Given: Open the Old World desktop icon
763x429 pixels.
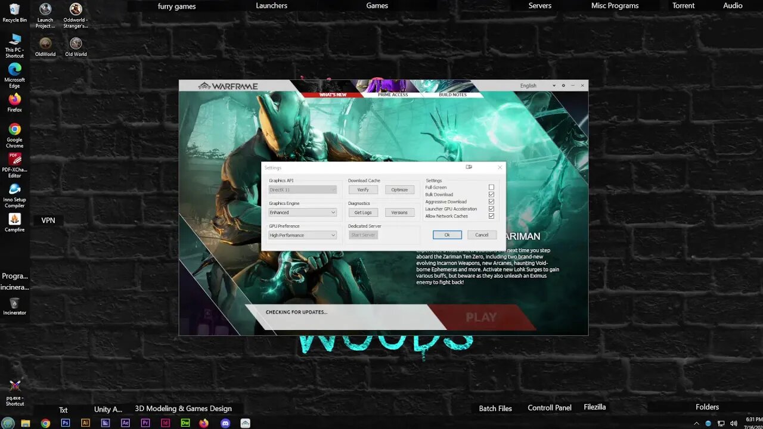Looking at the screenshot, I should tap(76, 47).
